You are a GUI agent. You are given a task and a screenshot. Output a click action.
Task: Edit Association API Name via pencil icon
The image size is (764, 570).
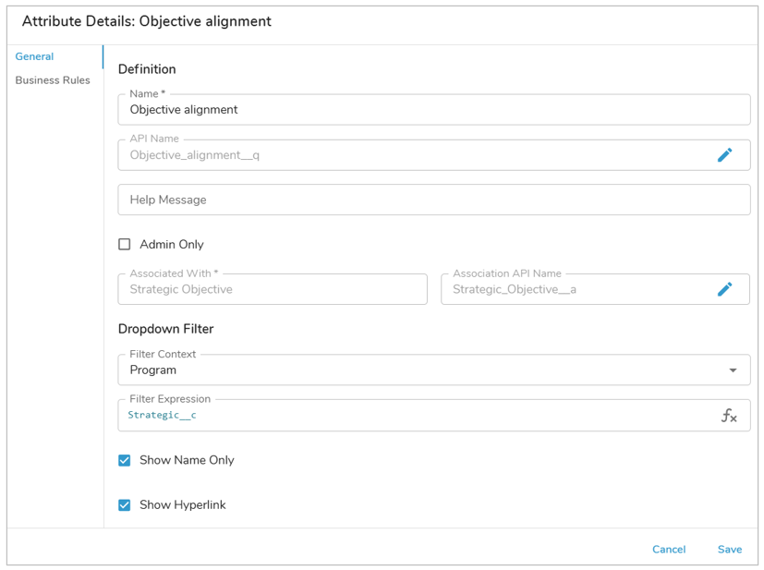[724, 289]
